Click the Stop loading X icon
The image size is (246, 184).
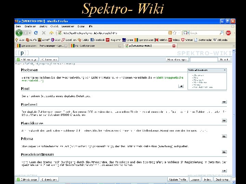pos(44,33)
